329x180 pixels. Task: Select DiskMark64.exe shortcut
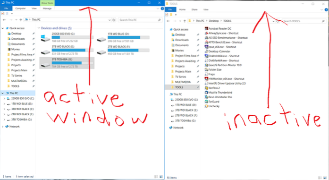[222, 60]
